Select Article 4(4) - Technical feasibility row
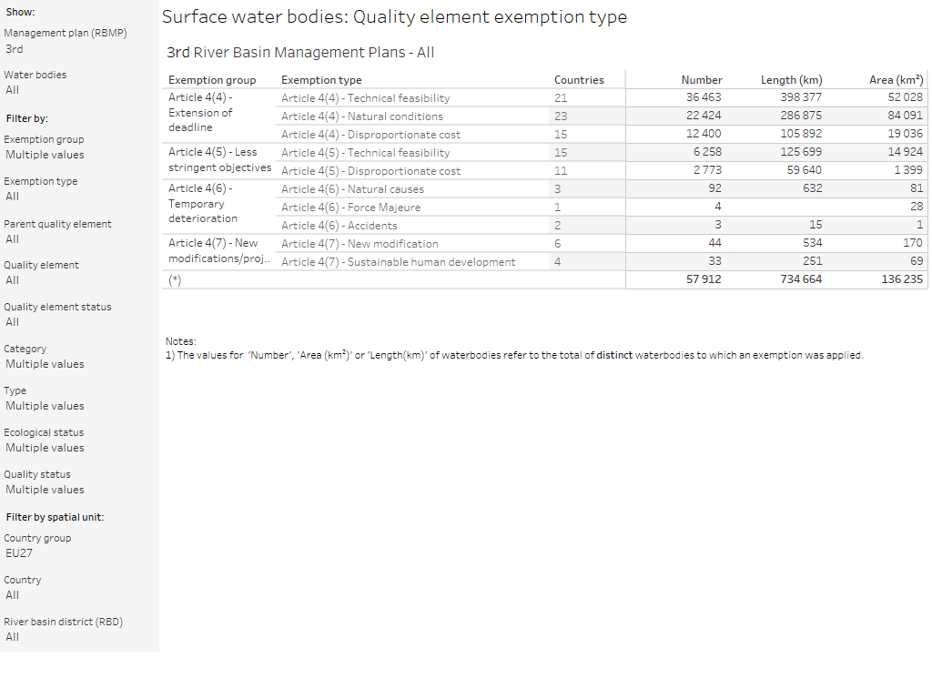 366,98
